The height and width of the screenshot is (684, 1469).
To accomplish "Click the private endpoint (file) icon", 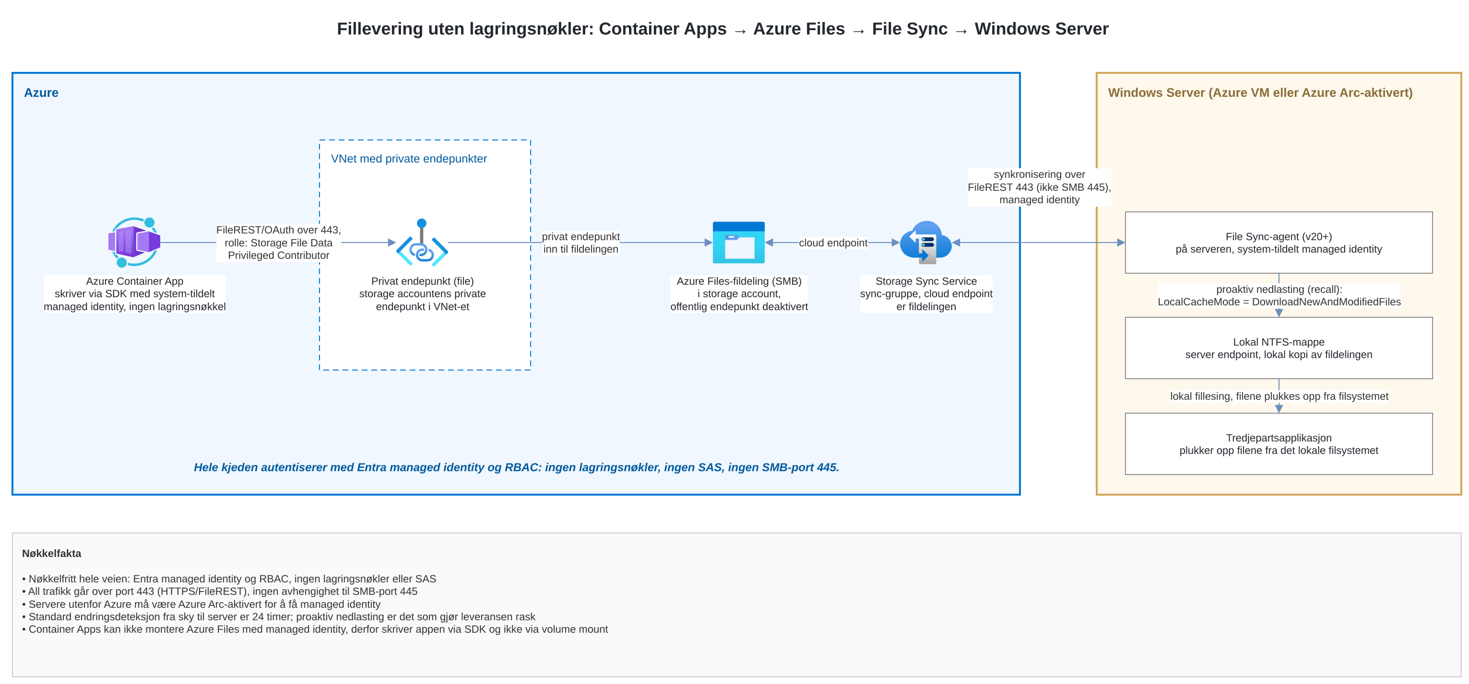I will (422, 242).
